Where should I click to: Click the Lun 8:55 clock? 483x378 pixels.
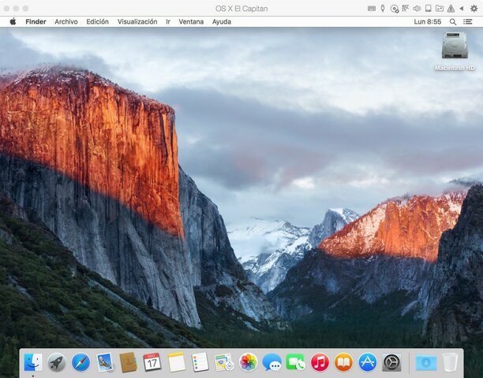tap(428, 22)
